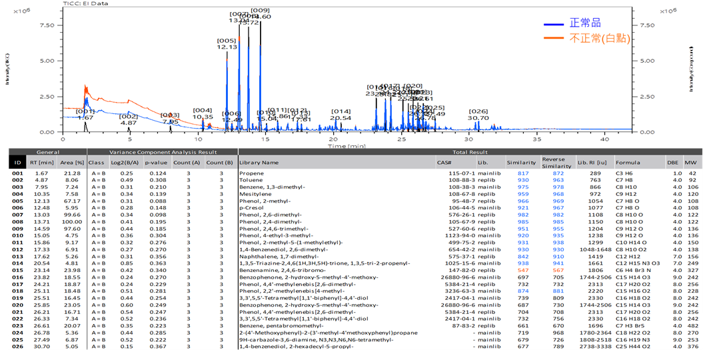Select the Toluene row
The height and width of the screenshot is (350, 709).
354,179
